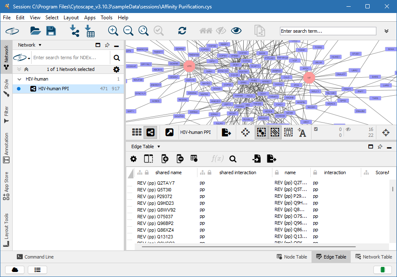Open Edge Table selector dropdown
397x277 pixels.
pos(159,147)
